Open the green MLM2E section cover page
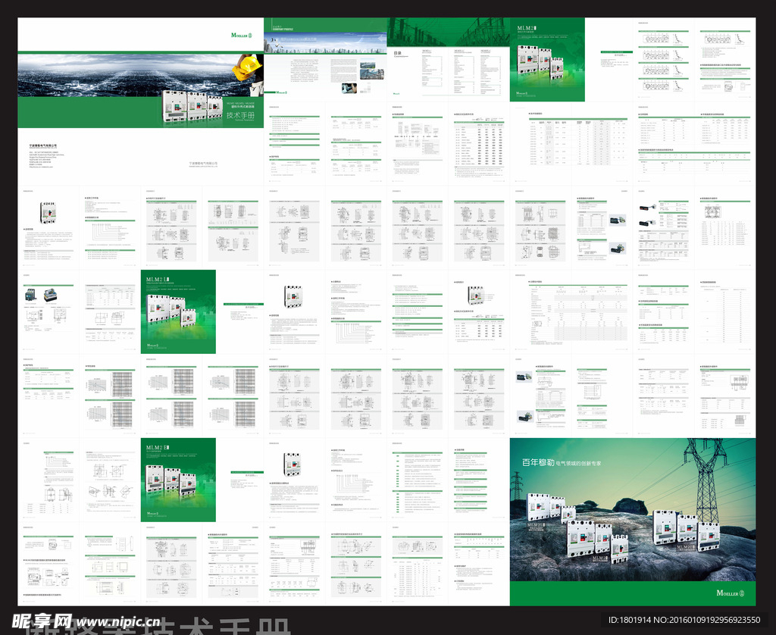The height and width of the screenshot is (635, 776). (178, 480)
